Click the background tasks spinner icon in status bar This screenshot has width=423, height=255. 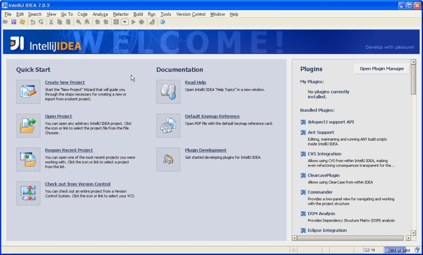point(294,250)
